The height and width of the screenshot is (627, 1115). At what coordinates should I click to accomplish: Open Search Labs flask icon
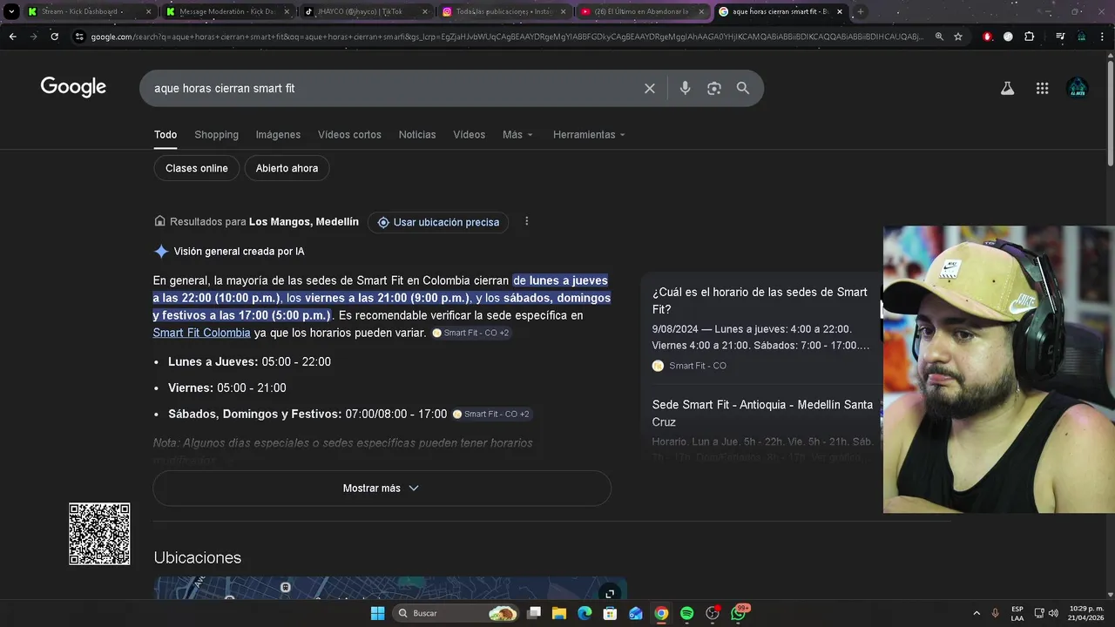1007,88
